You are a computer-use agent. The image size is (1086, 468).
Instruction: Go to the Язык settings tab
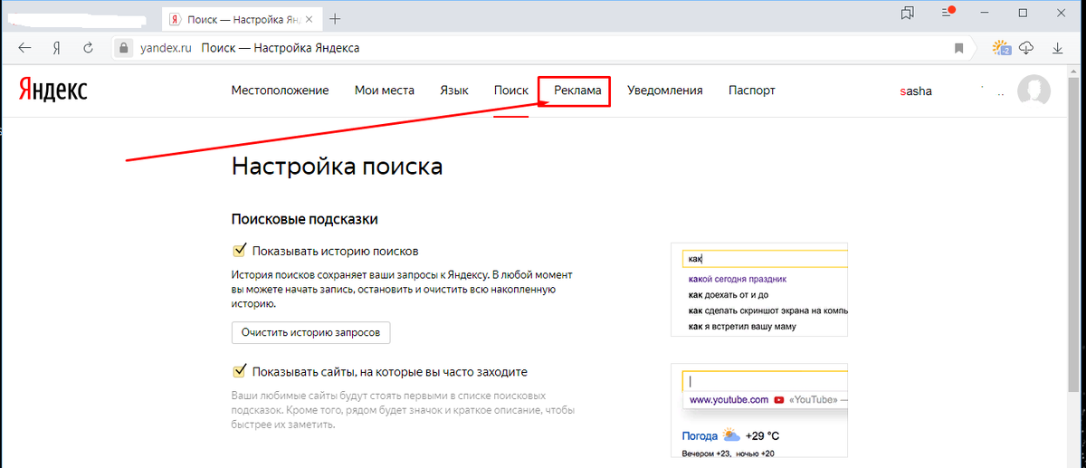click(x=454, y=91)
